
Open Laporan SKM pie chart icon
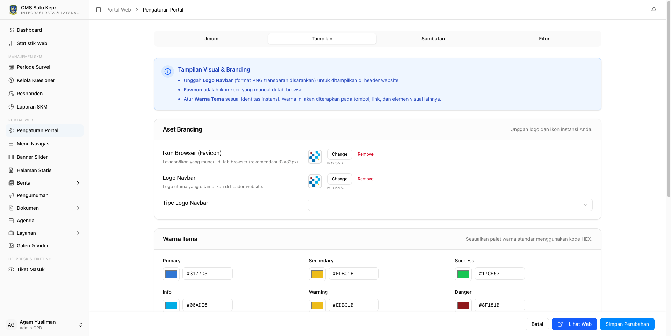[11, 107]
